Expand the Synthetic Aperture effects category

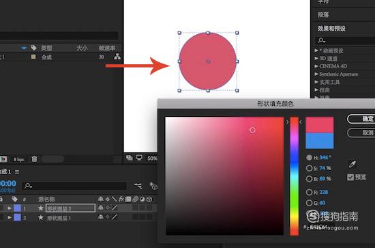click(x=316, y=74)
